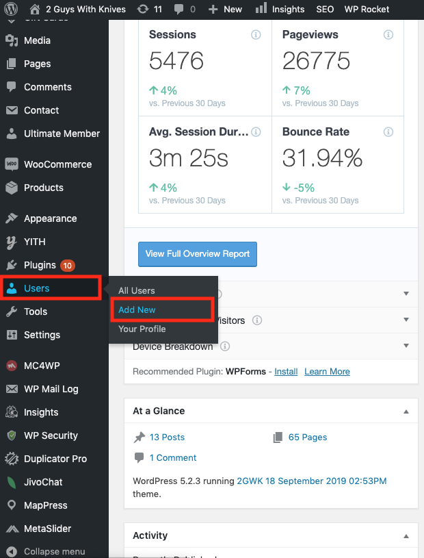Screen dimensions: 424x558
Task: Open MapPress pin icon in sidebar
Action: pos(12,505)
